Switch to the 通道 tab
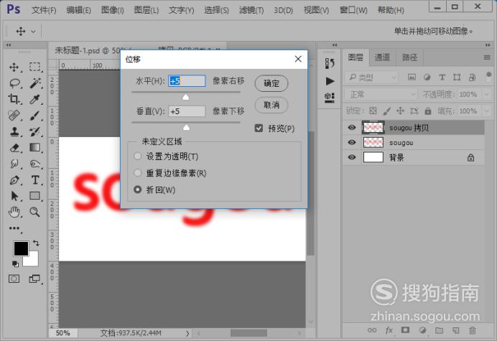 click(382, 57)
